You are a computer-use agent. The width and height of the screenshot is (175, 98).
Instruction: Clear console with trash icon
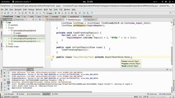click(8, 89)
